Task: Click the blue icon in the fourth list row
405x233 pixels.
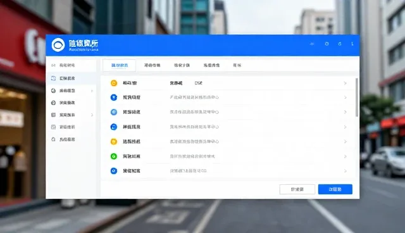Action: [114, 127]
